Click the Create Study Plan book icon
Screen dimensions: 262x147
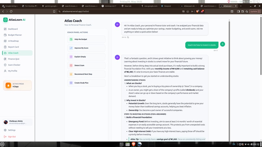71,83
